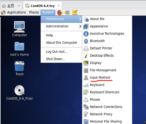Click the Keyboard icon

86,85
